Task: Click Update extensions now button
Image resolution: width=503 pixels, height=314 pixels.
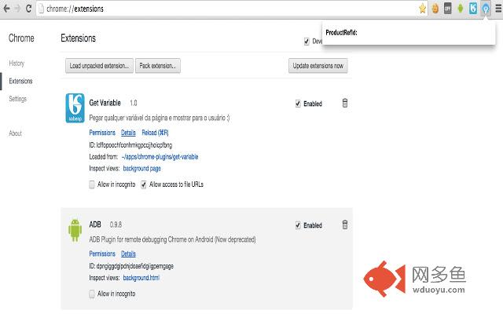Action: (x=318, y=66)
